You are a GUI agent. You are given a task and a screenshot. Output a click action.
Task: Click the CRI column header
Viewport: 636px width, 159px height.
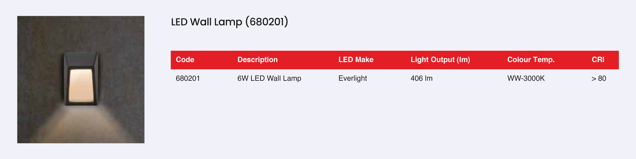click(x=598, y=60)
